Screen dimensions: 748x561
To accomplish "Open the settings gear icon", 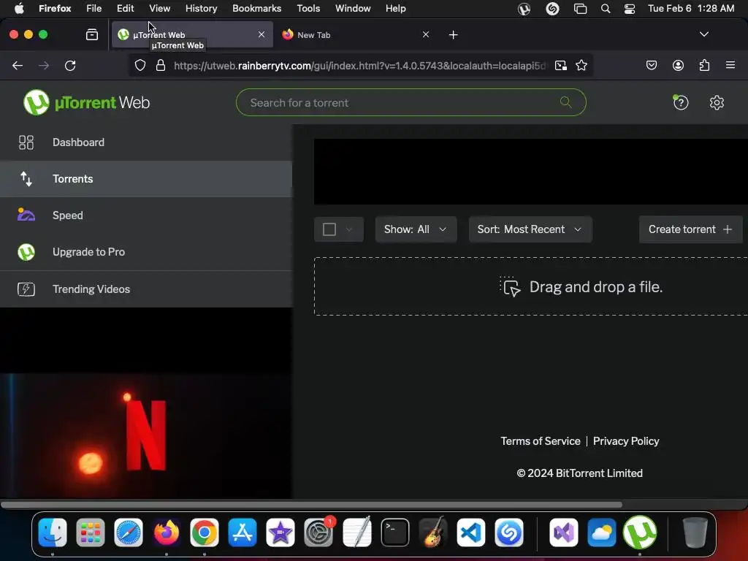I will [717, 102].
